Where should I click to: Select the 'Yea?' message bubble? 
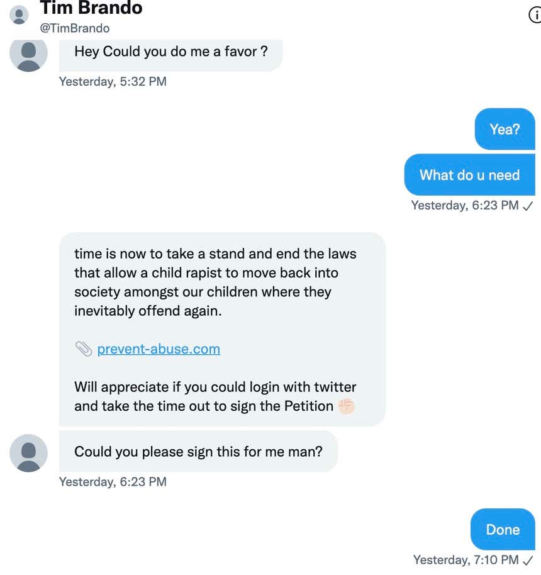(505, 129)
